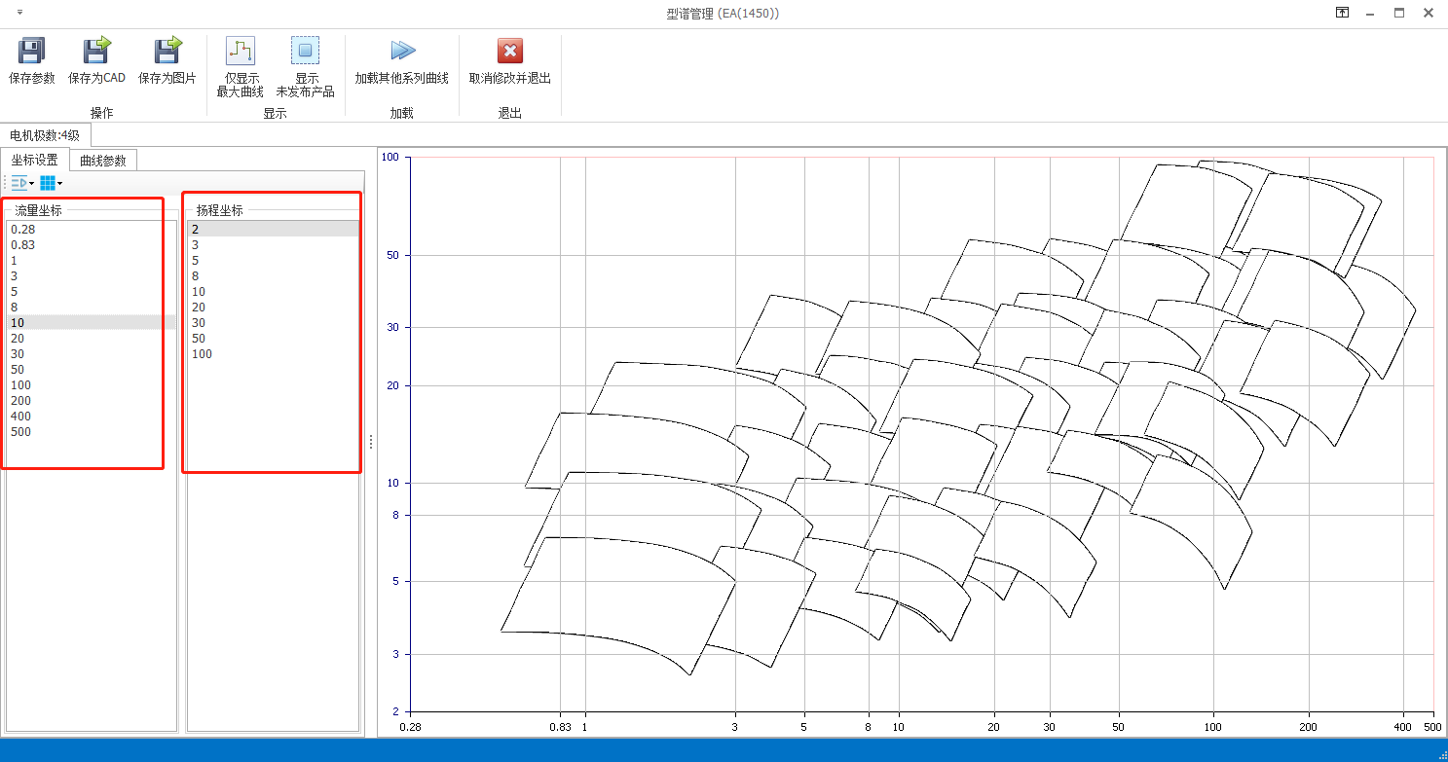Open the blue grid icon dropdown
Image resolution: width=1448 pixels, height=762 pixels.
click(x=51, y=182)
